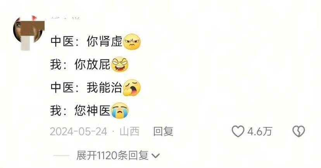This screenshot has height=168, width=321.
Task: Reply to the comment via 回复
Action: point(163,131)
